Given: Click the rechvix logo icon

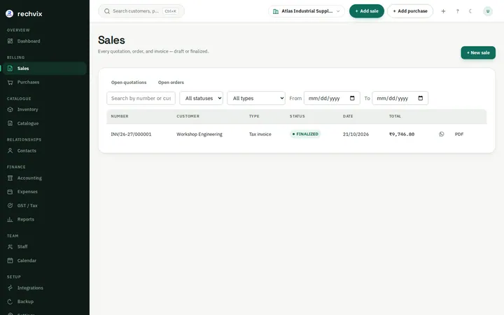Looking at the screenshot, I should (x=9, y=13).
